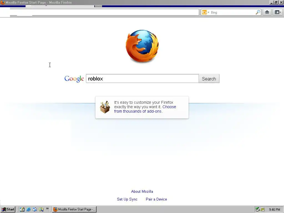This screenshot has height=213, width=284.
Task: Open the About Mozilla link
Action: tap(142, 191)
